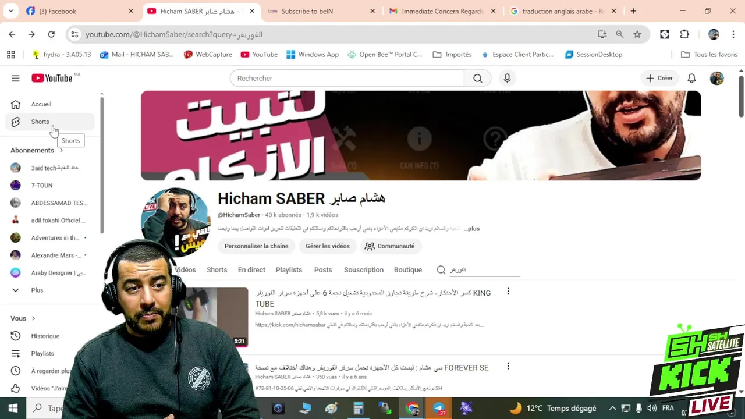The height and width of the screenshot is (419, 745).
Task: Go back in the browser
Action: (12, 34)
